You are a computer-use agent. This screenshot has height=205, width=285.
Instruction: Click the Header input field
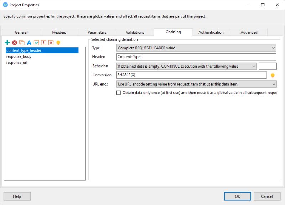tap(196, 57)
